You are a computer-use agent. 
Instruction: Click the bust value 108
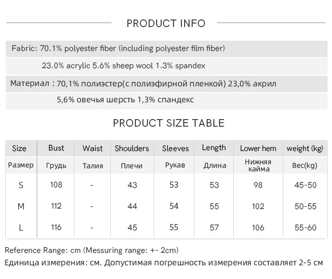click(x=56, y=185)
